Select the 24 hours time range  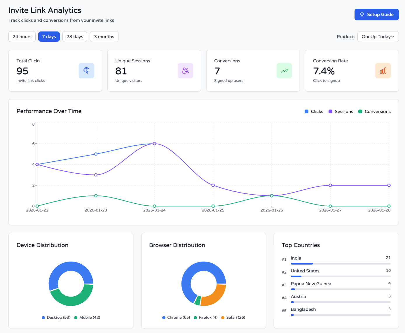tap(22, 37)
